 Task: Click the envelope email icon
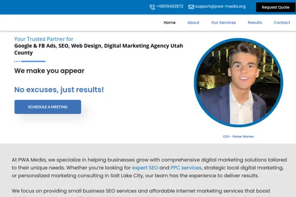point(191,7)
